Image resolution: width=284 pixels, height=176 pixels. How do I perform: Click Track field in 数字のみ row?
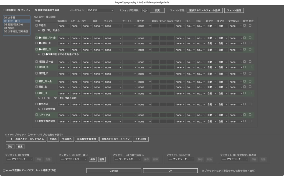tap(171, 104)
